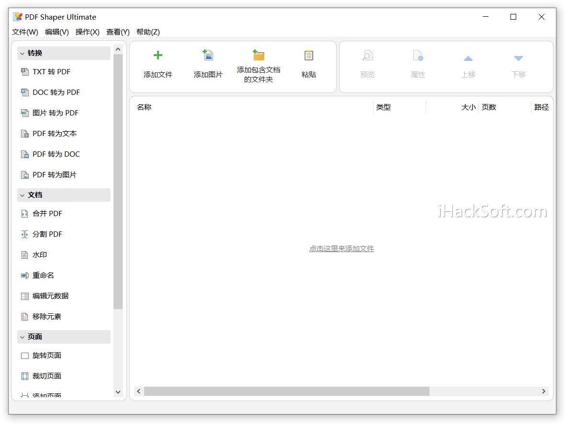Click the PDF 转为 DOC sidebar icon

coord(25,154)
